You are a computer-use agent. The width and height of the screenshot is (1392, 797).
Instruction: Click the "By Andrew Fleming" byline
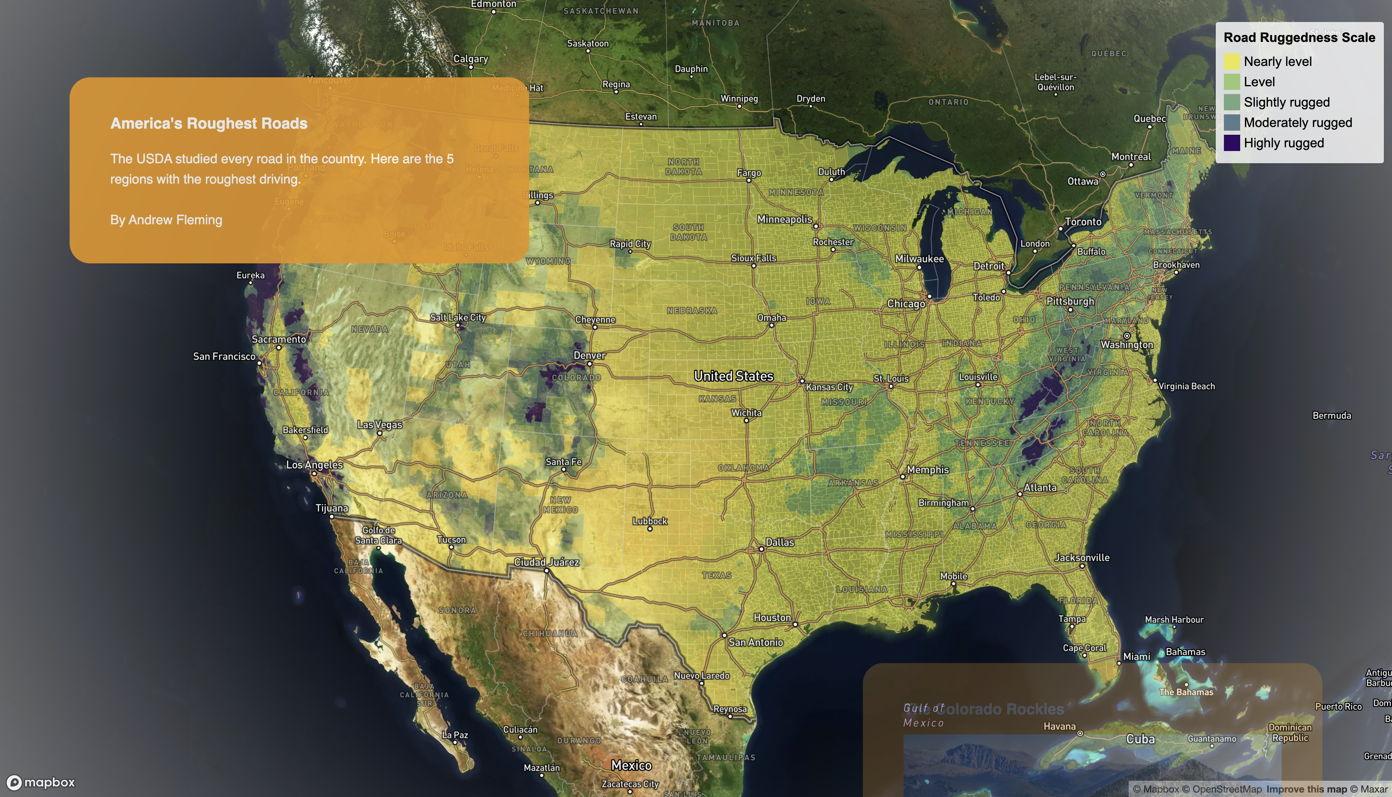[x=166, y=219]
